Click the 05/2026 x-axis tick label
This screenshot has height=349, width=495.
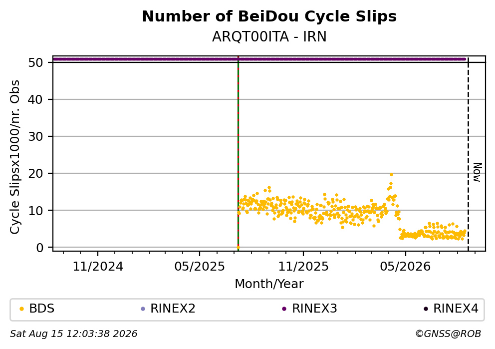[x=405, y=267]
